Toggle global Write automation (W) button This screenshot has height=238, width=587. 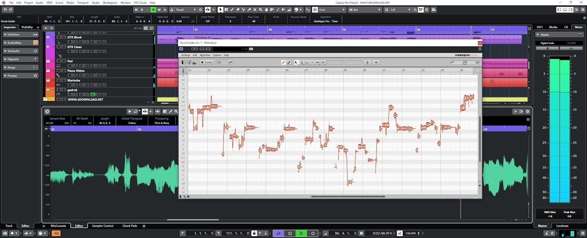159,10
